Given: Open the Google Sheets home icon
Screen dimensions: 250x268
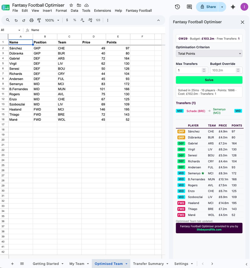Looking at the screenshot, I should click(6, 8).
